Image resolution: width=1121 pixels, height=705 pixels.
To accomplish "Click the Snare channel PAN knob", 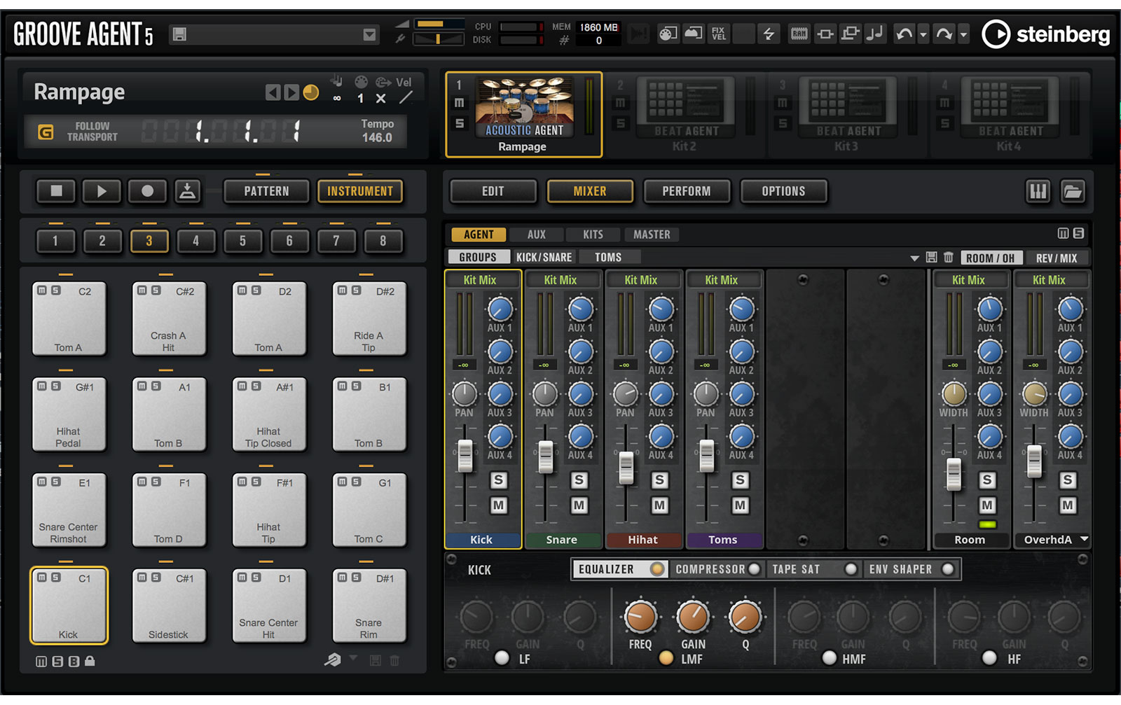I will pos(545,394).
